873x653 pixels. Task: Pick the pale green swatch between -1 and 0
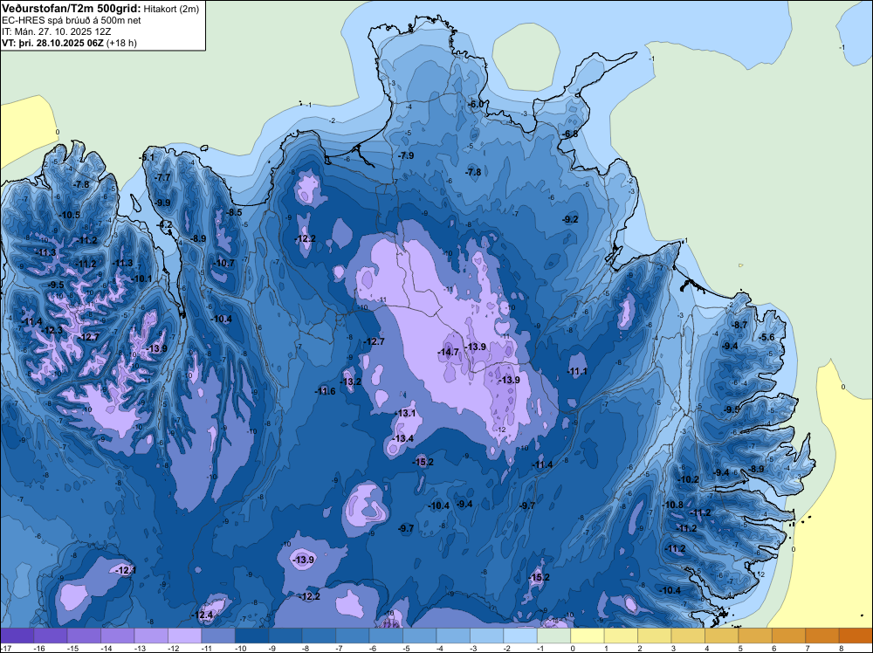554,636
